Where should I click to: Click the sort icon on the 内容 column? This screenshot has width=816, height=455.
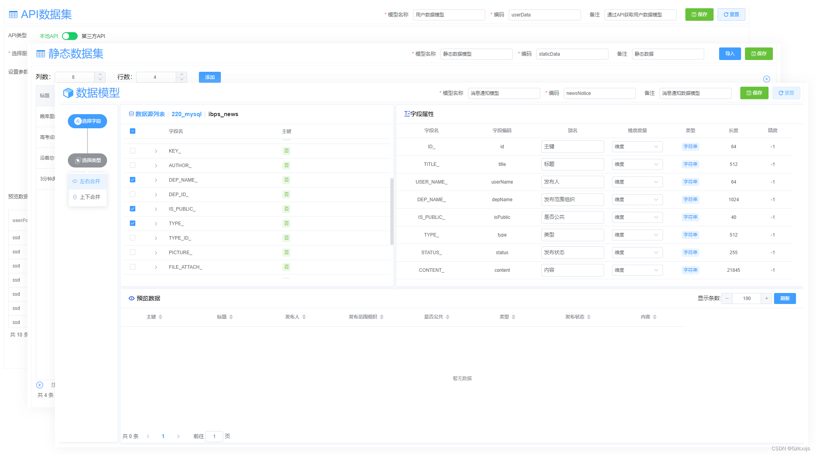pyautogui.click(x=655, y=317)
